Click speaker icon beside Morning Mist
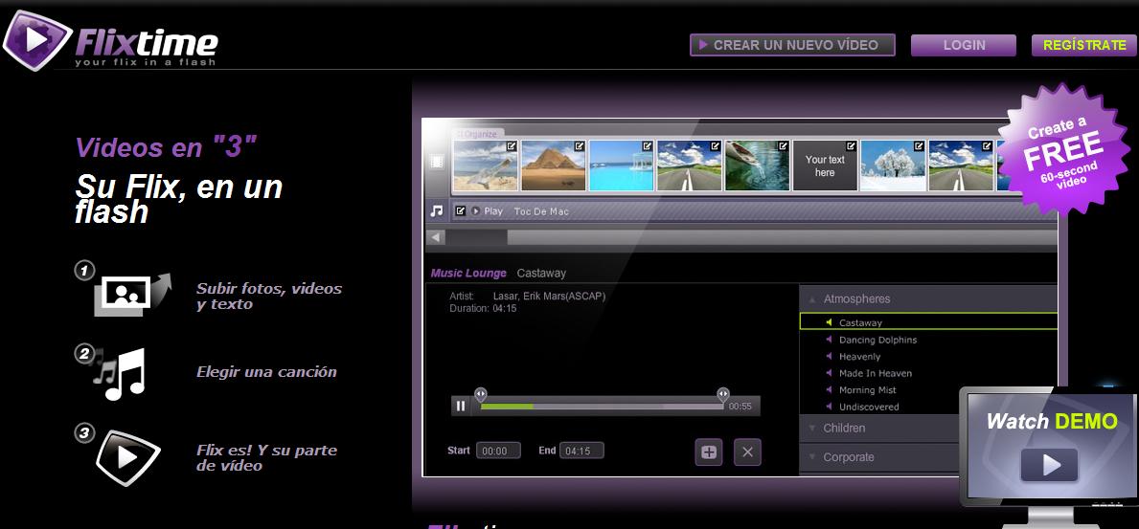Image resolution: width=1139 pixels, height=529 pixels. 829,389
